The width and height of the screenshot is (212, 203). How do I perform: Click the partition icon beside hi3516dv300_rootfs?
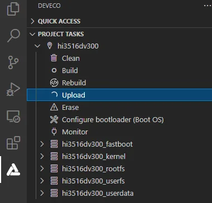(54, 168)
